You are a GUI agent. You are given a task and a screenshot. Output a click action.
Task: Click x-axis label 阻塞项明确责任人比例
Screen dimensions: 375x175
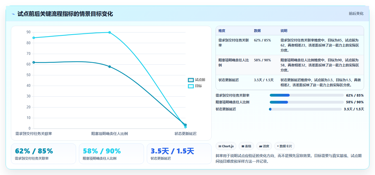(x=109, y=134)
